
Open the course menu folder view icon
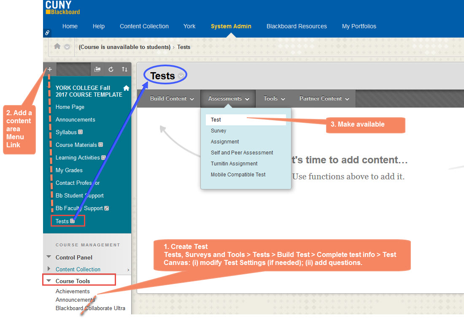pos(97,69)
